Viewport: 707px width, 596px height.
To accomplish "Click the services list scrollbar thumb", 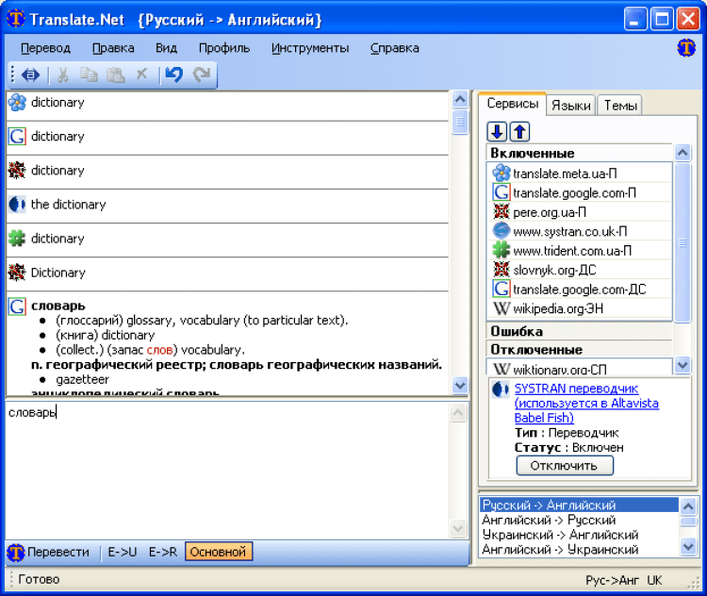I will [x=682, y=242].
